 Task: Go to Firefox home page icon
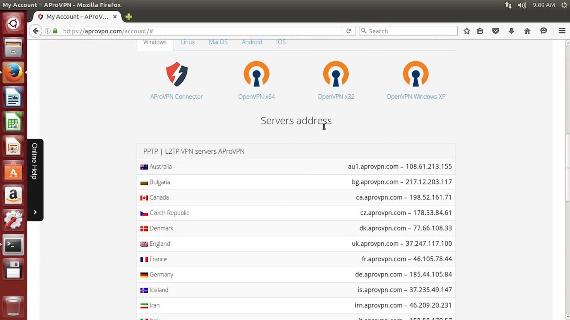coord(527,31)
